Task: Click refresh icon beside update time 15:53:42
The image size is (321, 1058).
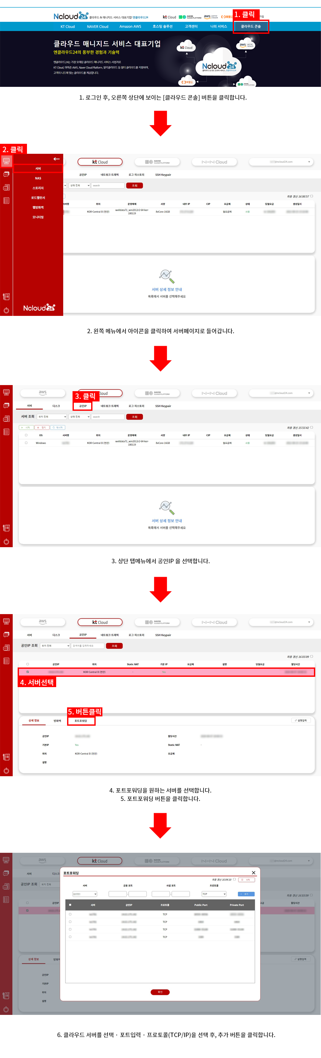Action: point(312,428)
